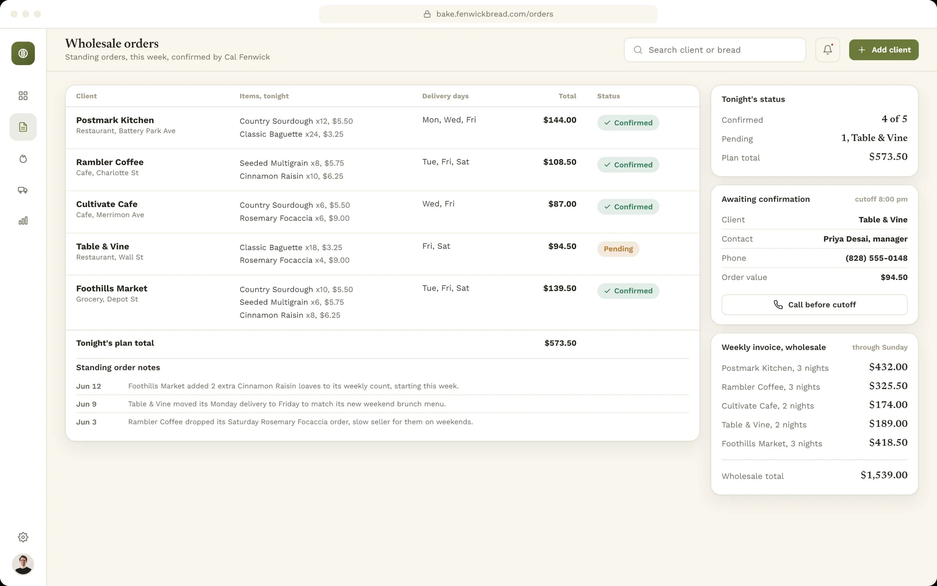Click the search magnifier icon
This screenshot has height=586, width=937.
click(638, 50)
